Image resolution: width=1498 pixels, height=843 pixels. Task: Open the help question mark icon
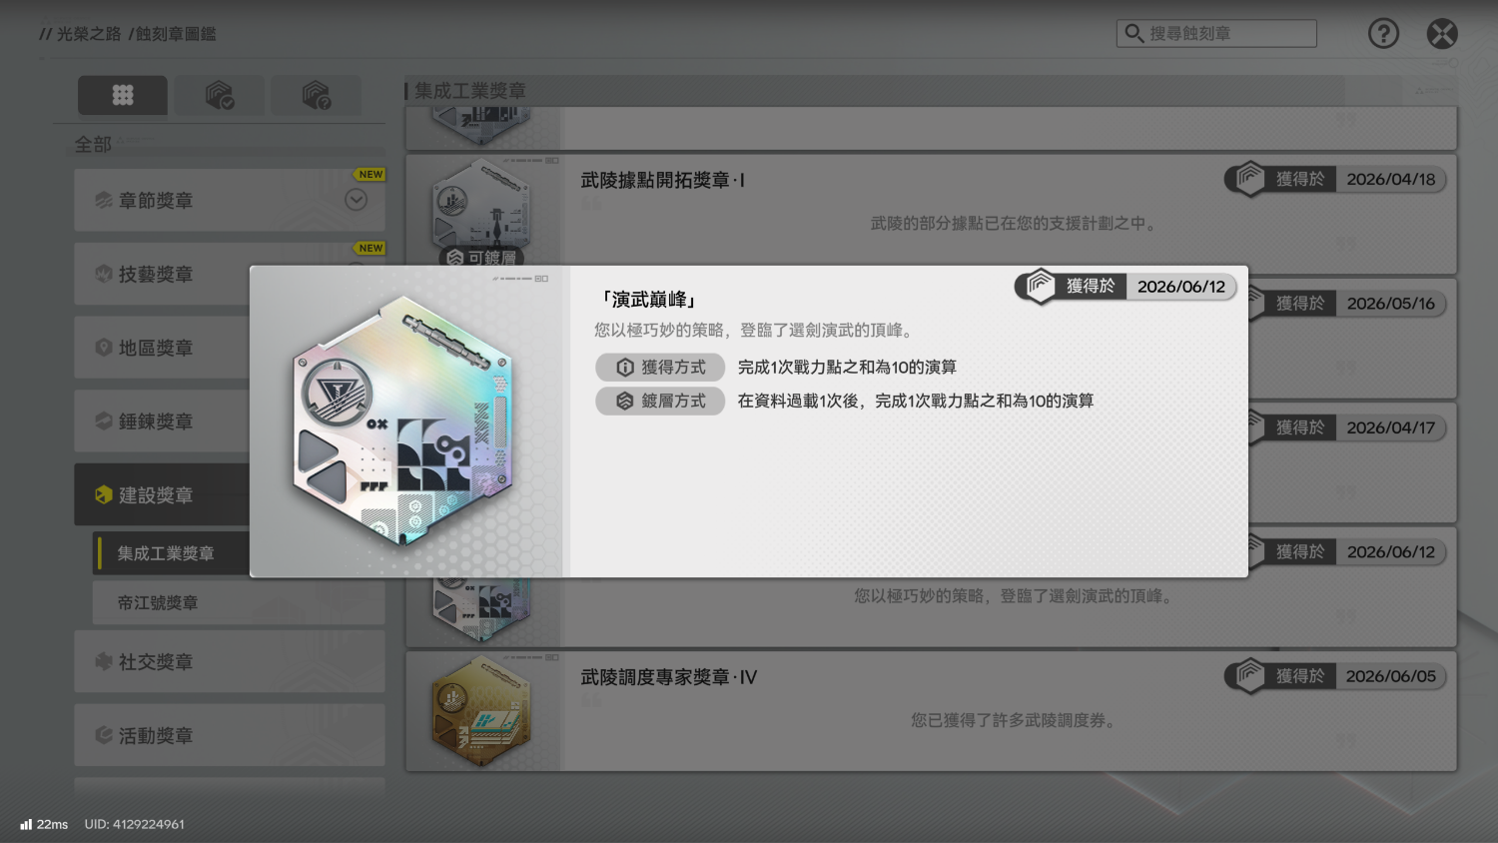1383,34
